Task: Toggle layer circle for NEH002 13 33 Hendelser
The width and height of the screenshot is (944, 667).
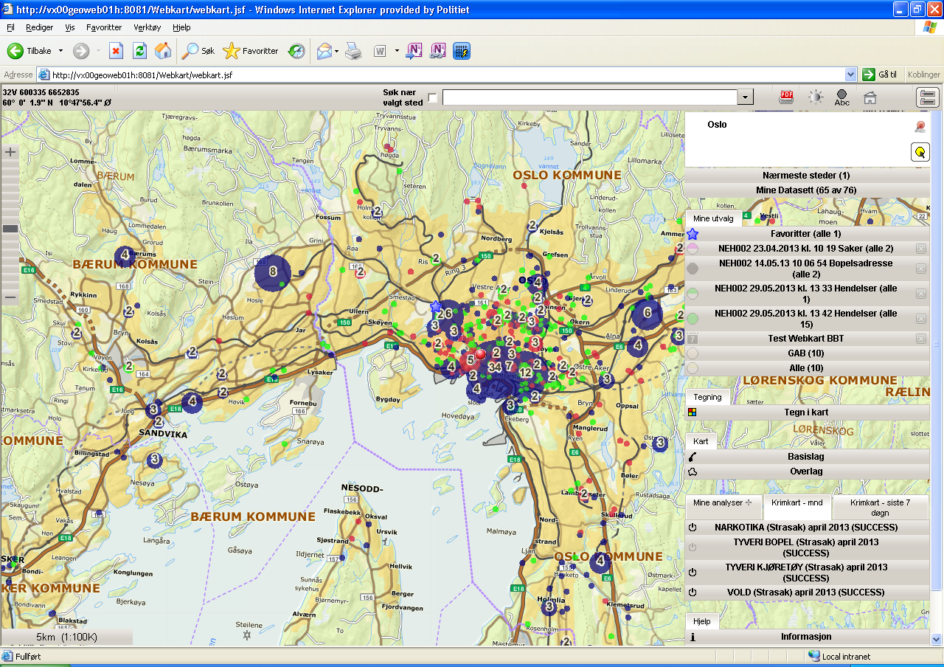Action: pos(693,294)
